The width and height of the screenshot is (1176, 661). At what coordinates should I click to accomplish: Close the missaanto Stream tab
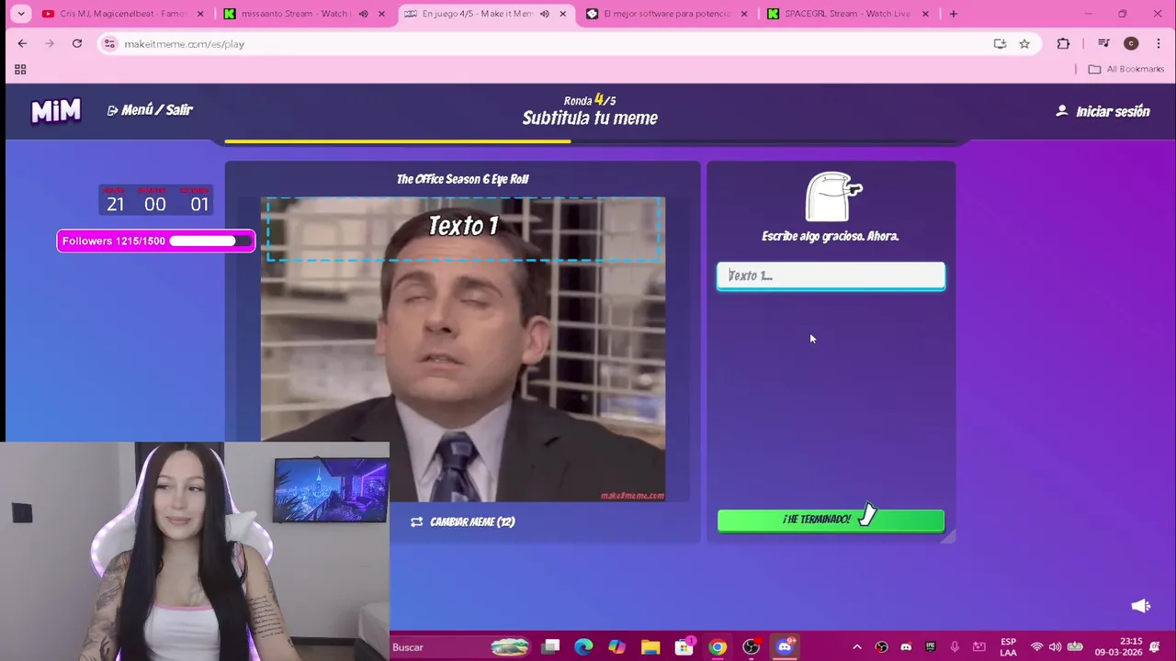(x=381, y=14)
